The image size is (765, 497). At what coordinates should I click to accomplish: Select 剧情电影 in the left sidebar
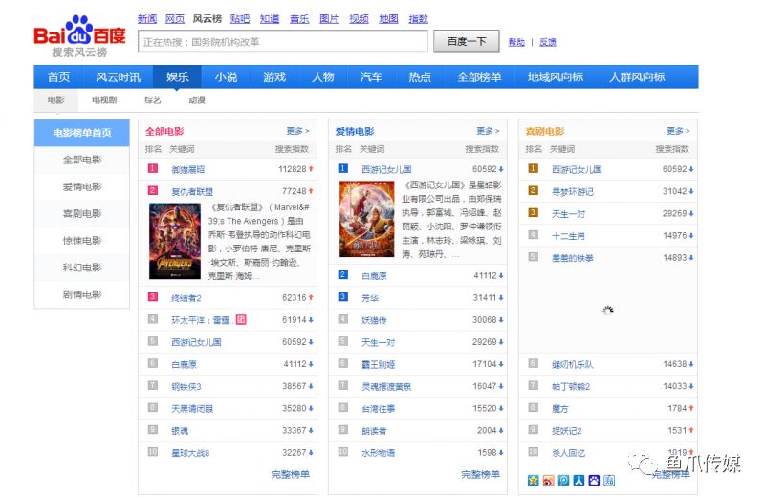(x=82, y=294)
